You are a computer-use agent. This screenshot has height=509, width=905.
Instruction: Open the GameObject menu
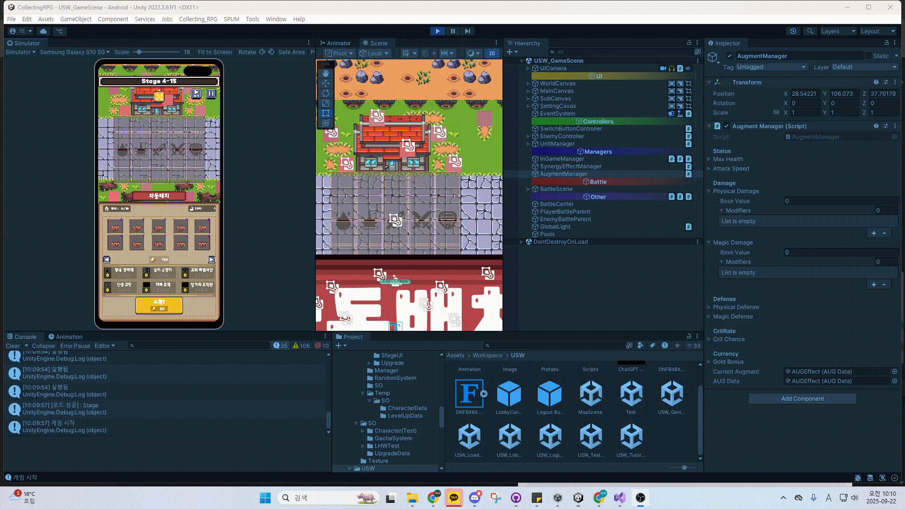(x=75, y=19)
